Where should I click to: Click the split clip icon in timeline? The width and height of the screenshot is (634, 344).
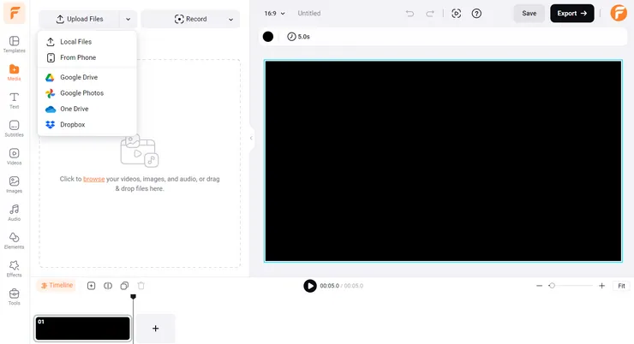click(108, 286)
